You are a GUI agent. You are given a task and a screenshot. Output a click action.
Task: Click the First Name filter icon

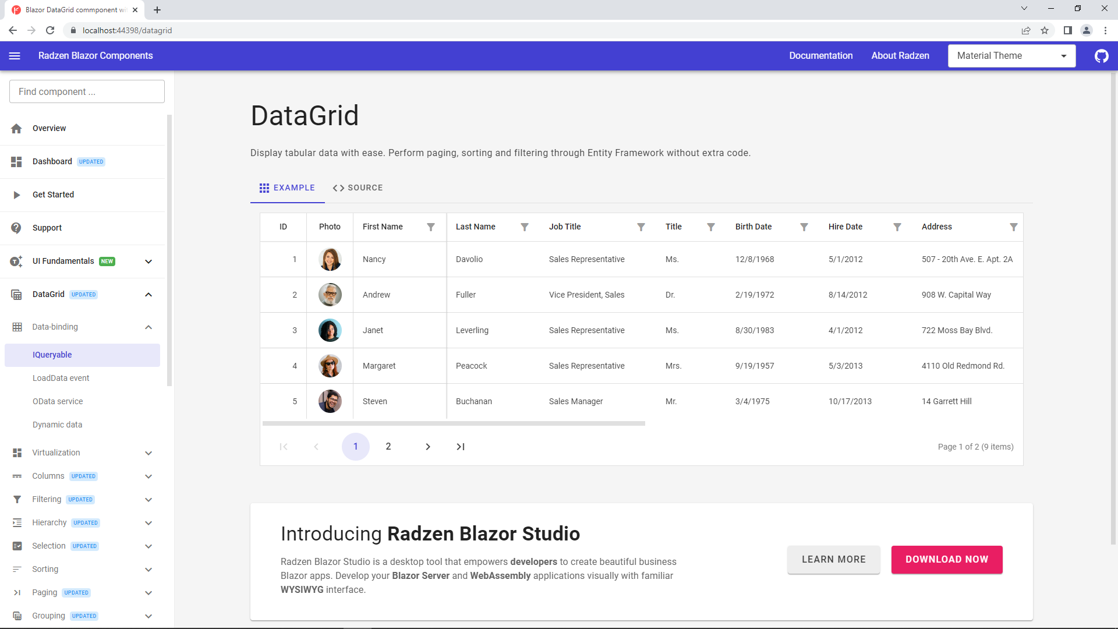pos(431,227)
